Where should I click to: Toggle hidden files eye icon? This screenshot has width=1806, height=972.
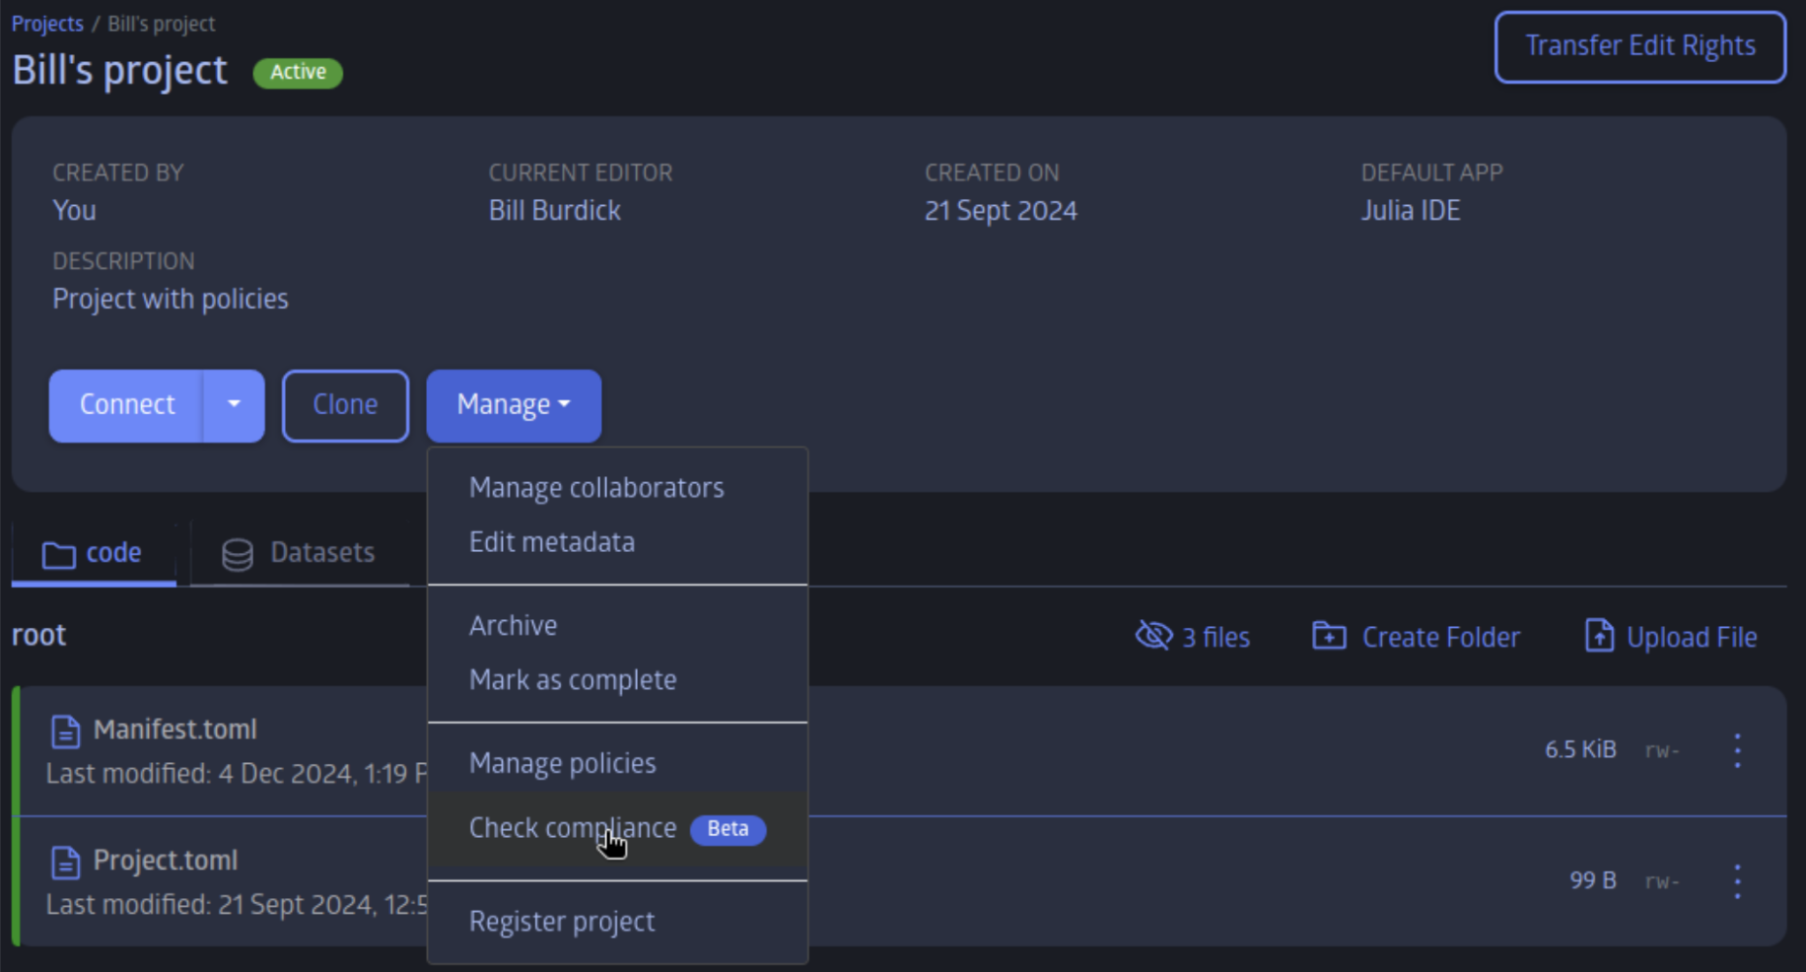pyautogui.click(x=1153, y=636)
